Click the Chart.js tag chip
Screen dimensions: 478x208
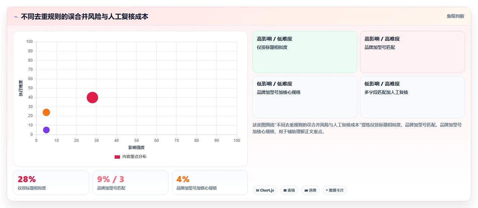click(x=265, y=190)
